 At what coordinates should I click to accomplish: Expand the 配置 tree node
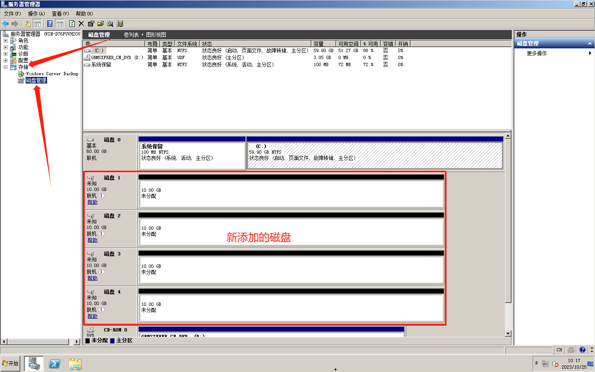pyautogui.click(x=5, y=60)
